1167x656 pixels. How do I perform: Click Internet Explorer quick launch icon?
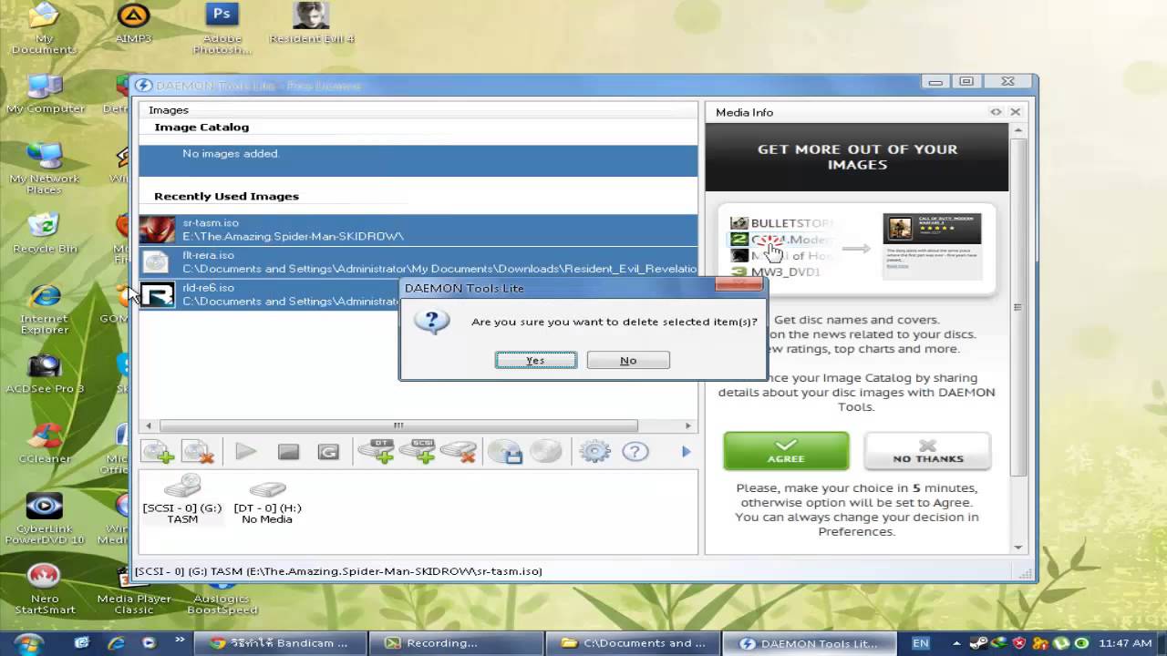117,643
